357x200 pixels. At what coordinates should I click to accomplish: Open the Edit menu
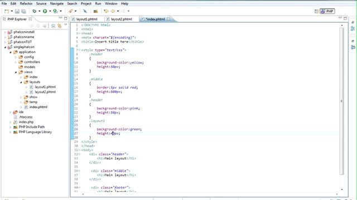(x=13, y=4)
